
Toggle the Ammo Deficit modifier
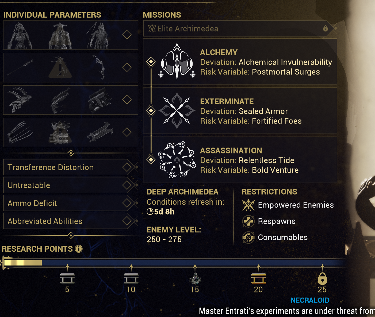pyautogui.click(x=127, y=203)
